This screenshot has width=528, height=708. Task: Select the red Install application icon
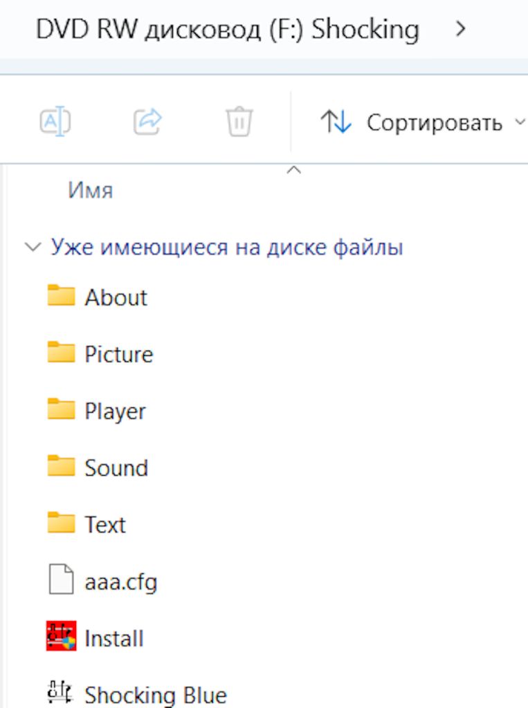coord(61,636)
